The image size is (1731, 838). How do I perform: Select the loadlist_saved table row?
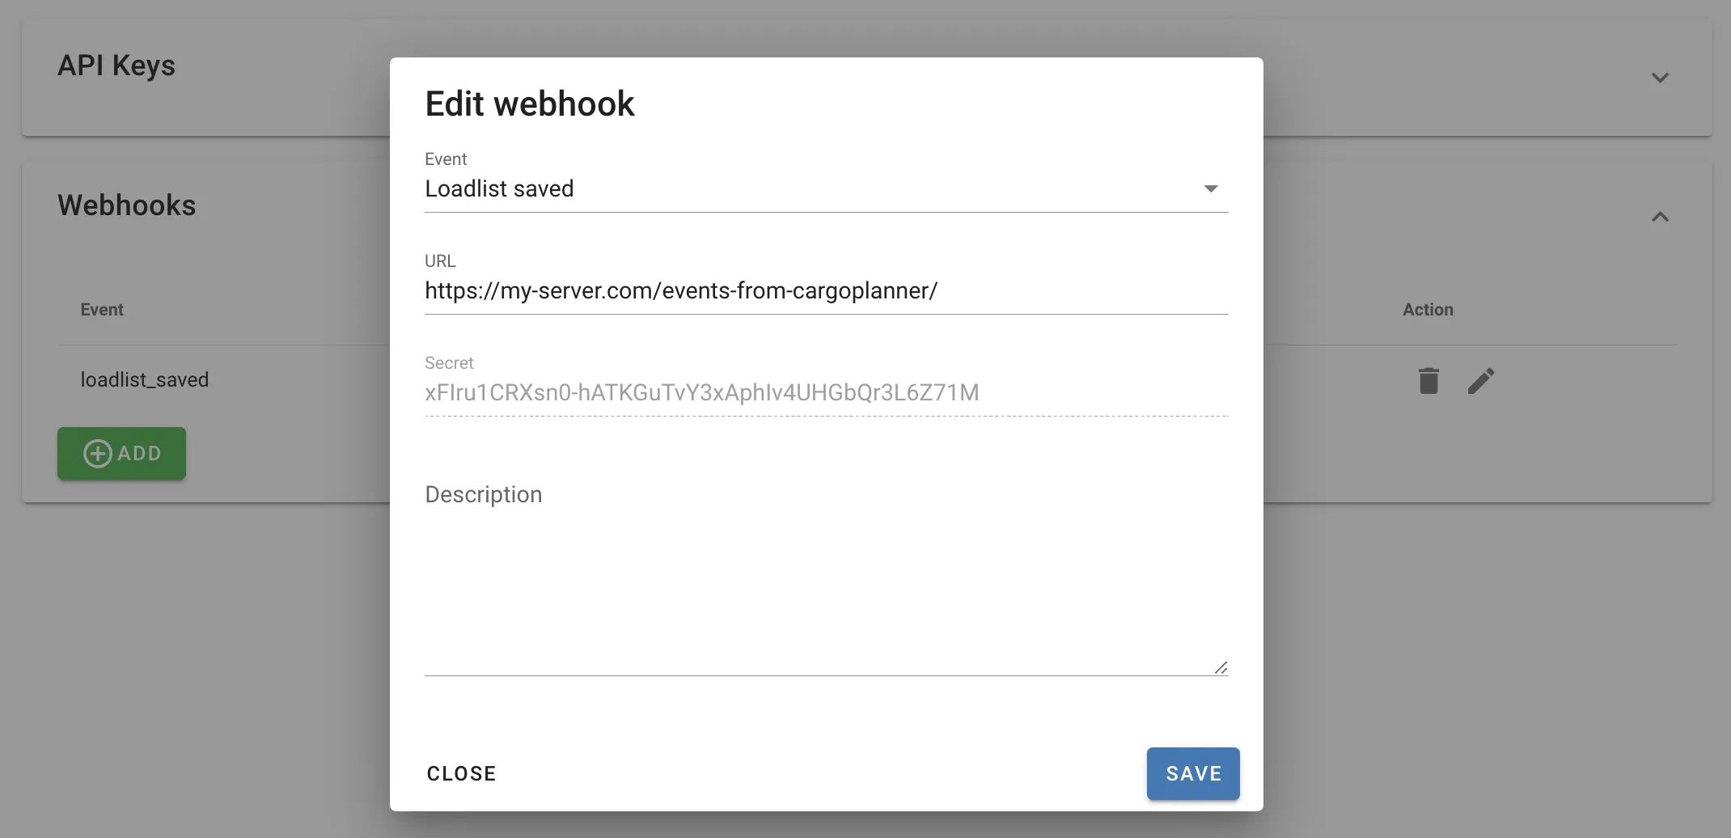click(145, 379)
